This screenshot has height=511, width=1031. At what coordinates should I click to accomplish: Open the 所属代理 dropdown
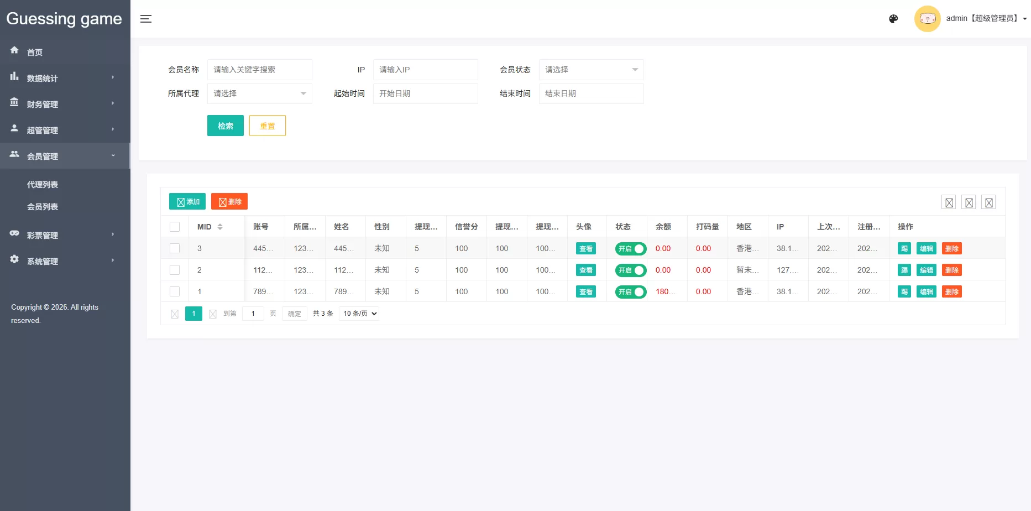click(259, 93)
